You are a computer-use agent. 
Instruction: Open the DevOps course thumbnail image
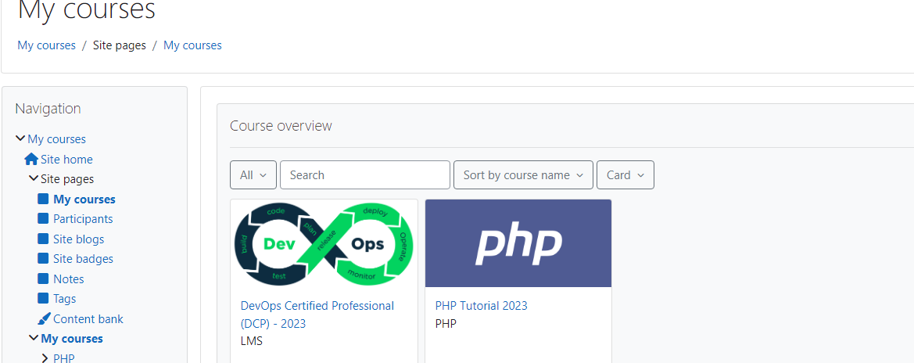(x=324, y=243)
